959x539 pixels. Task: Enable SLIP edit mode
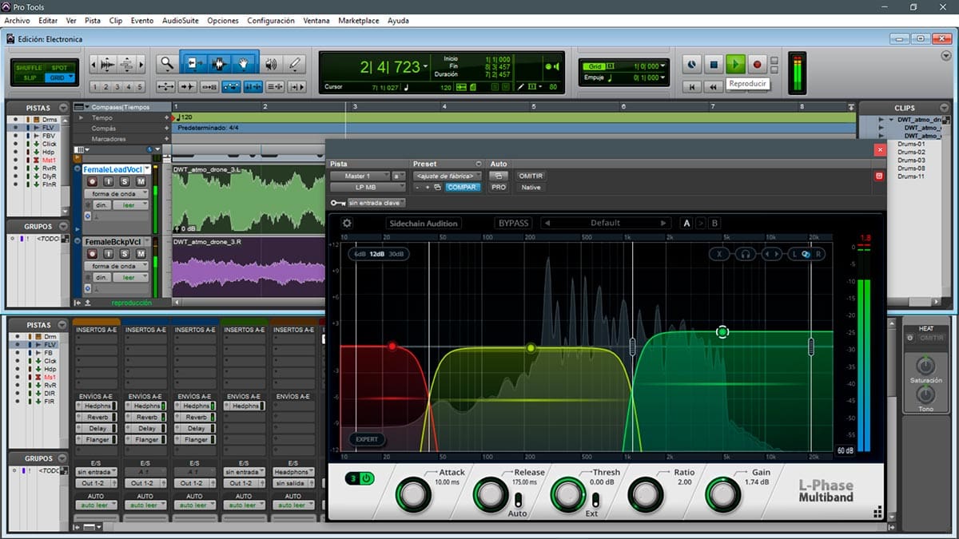pos(30,77)
